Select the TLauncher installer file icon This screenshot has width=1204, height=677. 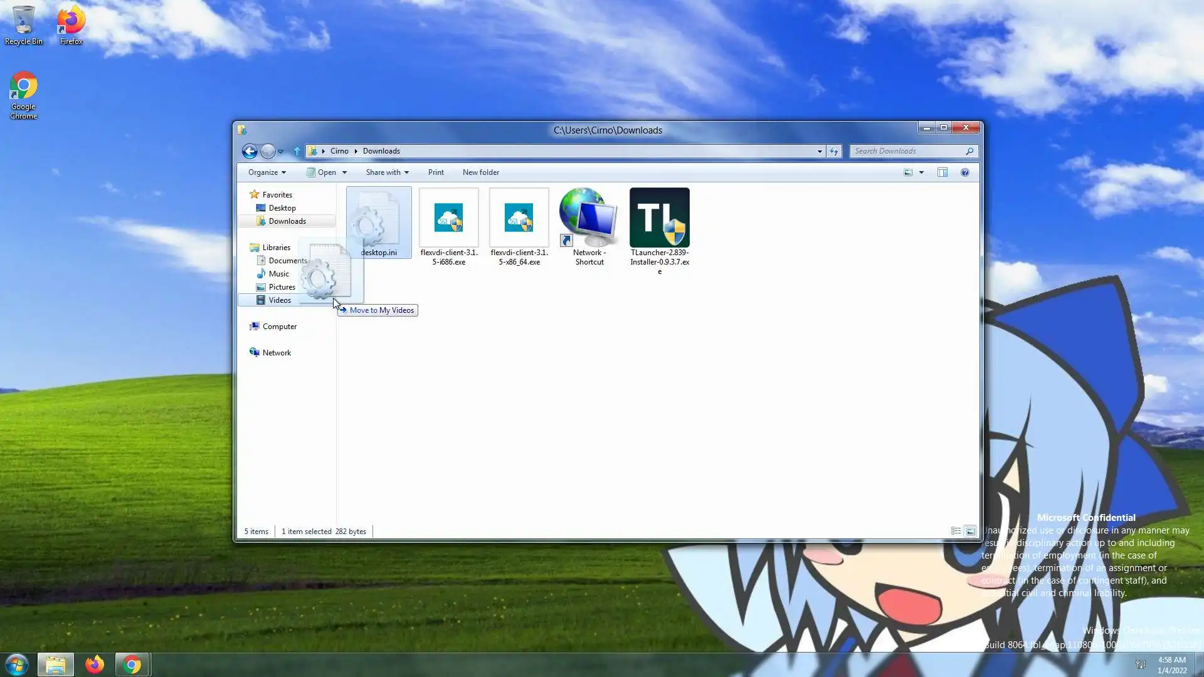point(659,218)
